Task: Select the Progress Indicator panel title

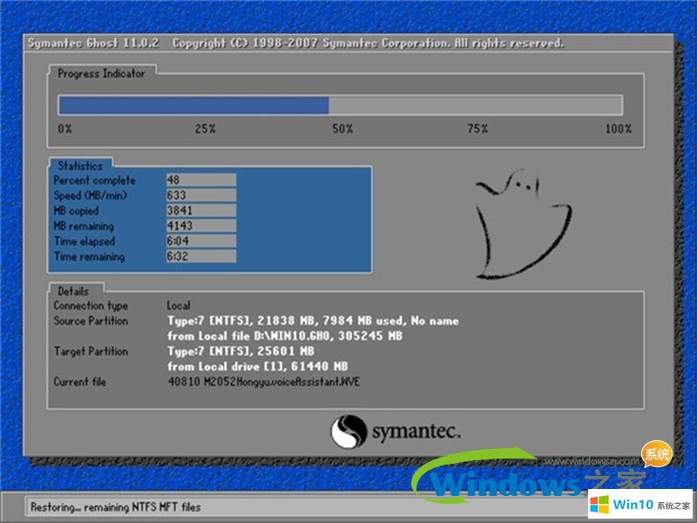Action: click(x=101, y=73)
